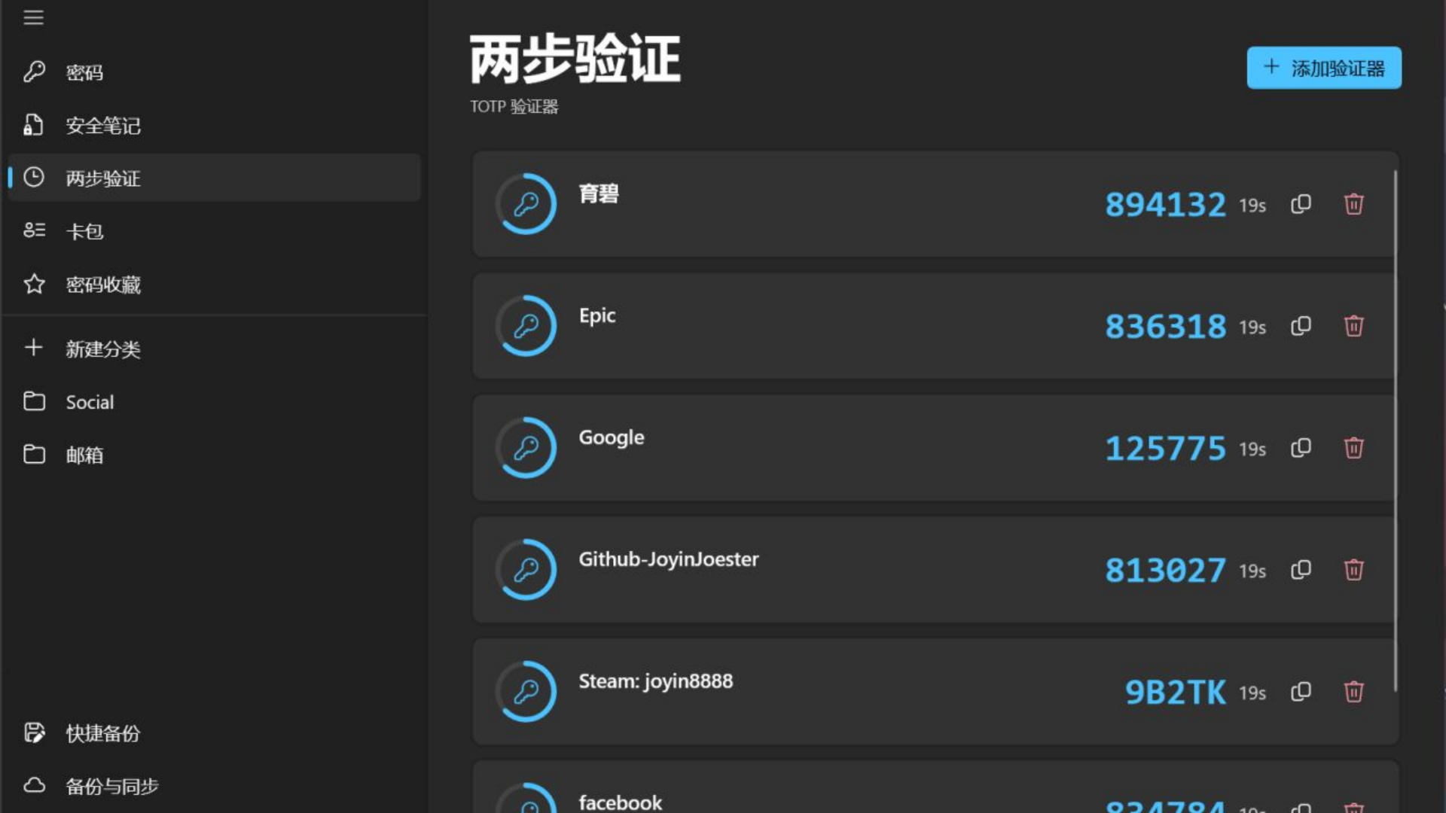Open the 卡包 card wallet
The height and width of the screenshot is (813, 1446).
point(214,231)
